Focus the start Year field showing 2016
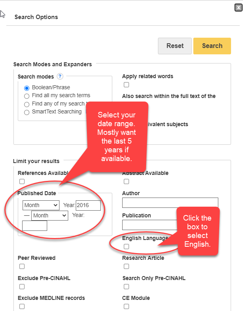This screenshot has height=311, width=243. [88, 205]
